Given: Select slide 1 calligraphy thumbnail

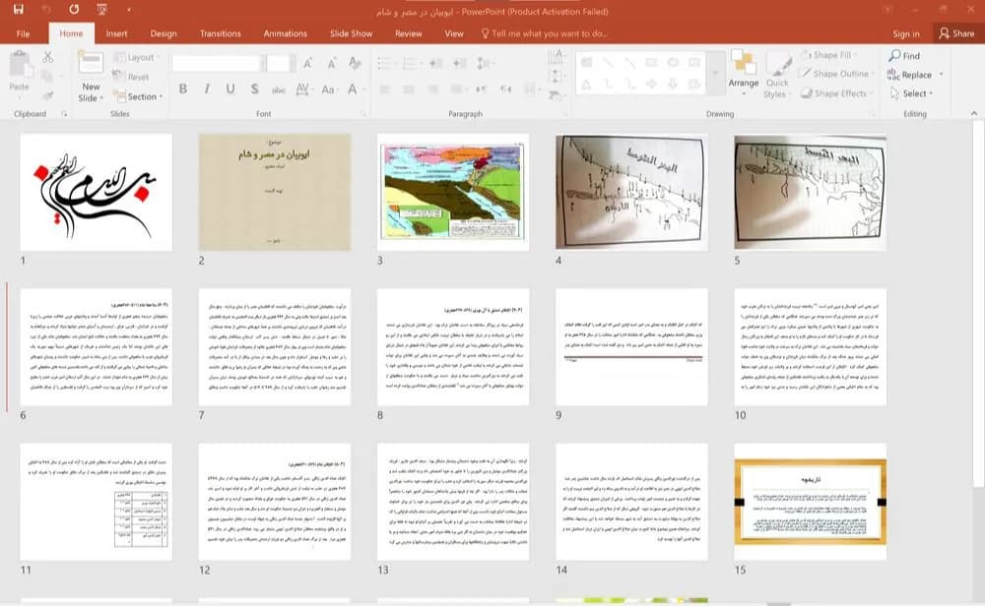Looking at the screenshot, I should [x=97, y=192].
